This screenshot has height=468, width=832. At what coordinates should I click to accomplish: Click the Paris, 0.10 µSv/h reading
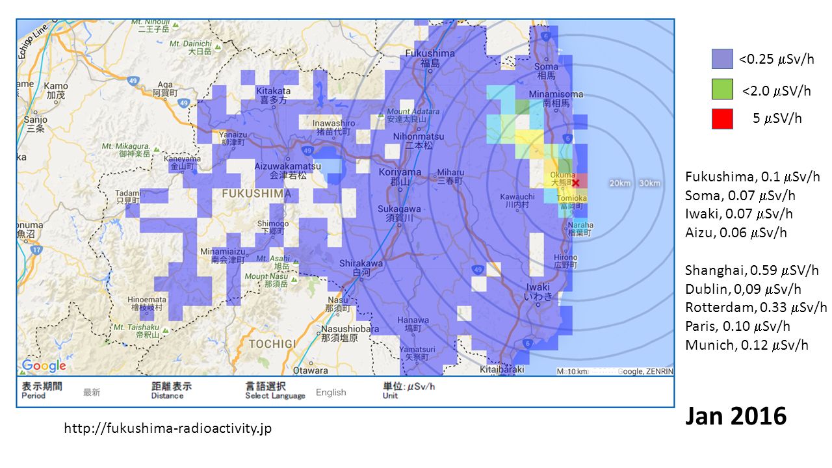pyautogui.click(x=738, y=326)
